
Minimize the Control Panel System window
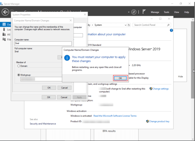coord(152,19)
